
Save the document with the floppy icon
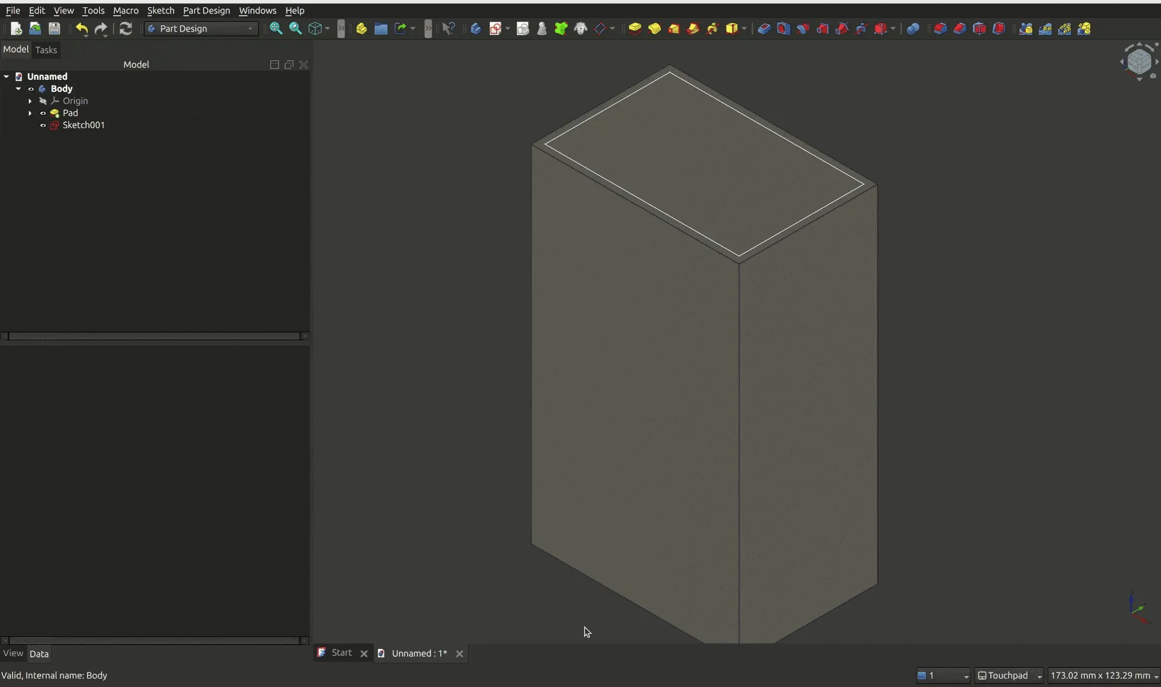pyautogui.click(x=54, y=28)
